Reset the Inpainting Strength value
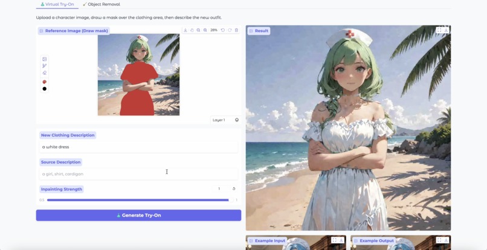487x250 pixels. [x=234, y=188]
